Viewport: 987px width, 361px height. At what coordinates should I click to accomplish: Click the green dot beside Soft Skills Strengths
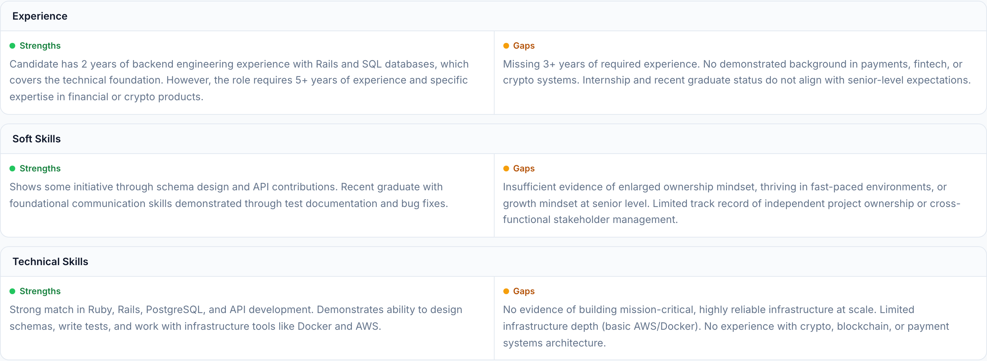click(12, 169)
